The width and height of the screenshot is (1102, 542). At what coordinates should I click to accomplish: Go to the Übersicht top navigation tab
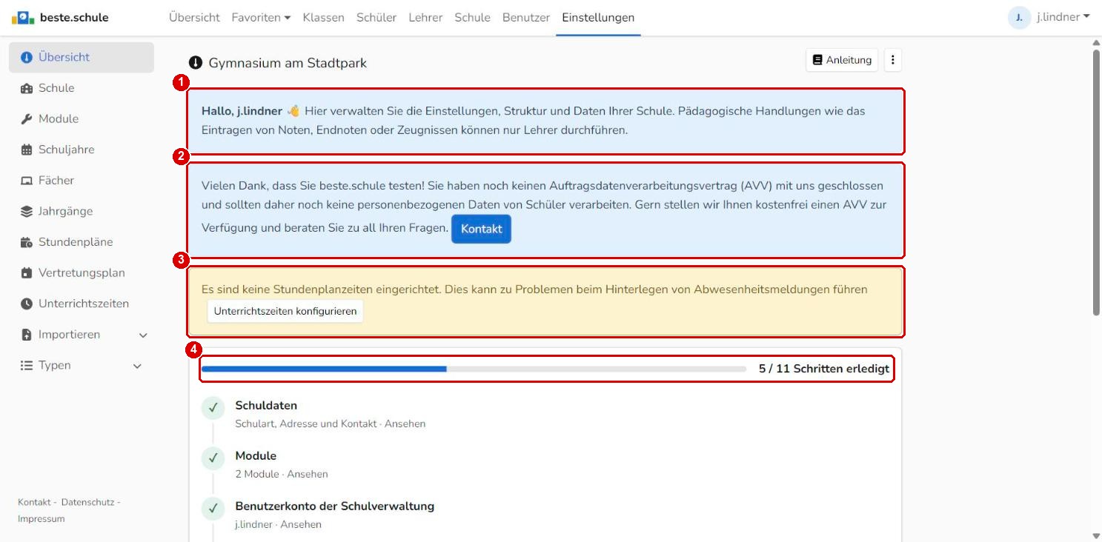[x=194, y=17]
